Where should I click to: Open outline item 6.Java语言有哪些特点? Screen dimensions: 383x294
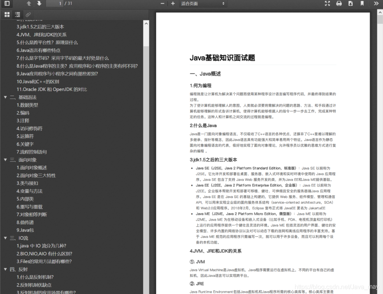click(x=39, y=50)
